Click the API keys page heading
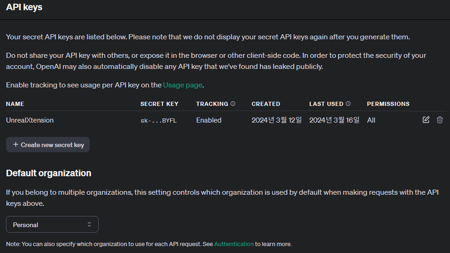450x253 pixels. 24,7
